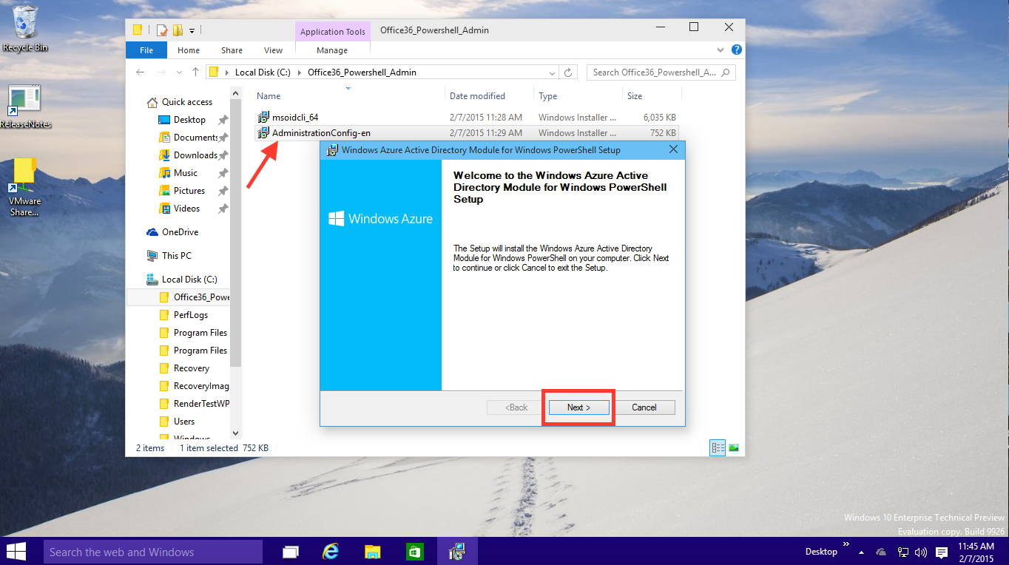The height and width of the screenshot is (565, 1009).
Task: Open the Store app on taskbar
Action: pyautogui.click(x=415, y=552)
